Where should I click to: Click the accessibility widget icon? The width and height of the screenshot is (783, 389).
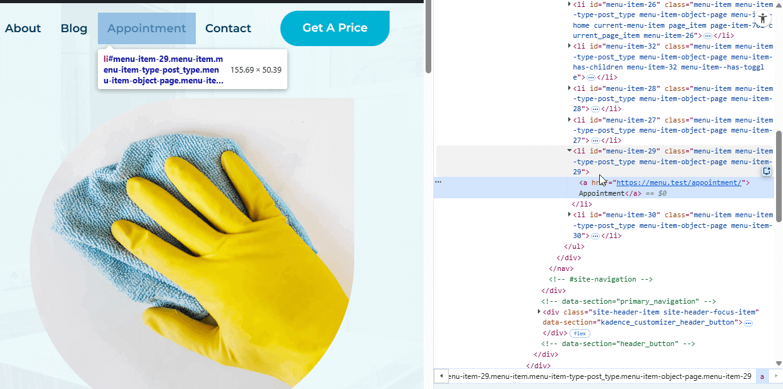763,18
